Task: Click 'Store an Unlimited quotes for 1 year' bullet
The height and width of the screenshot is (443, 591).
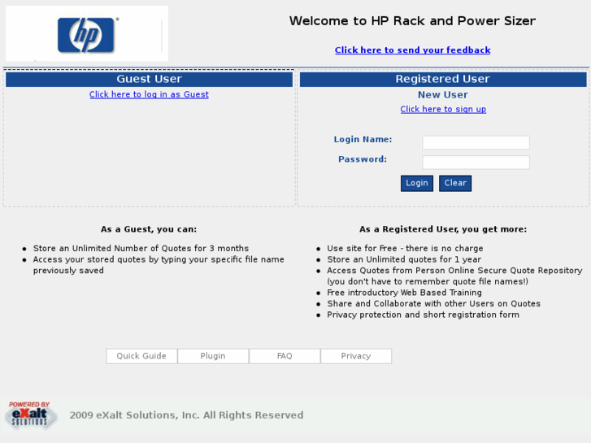Action: point(404,259)
